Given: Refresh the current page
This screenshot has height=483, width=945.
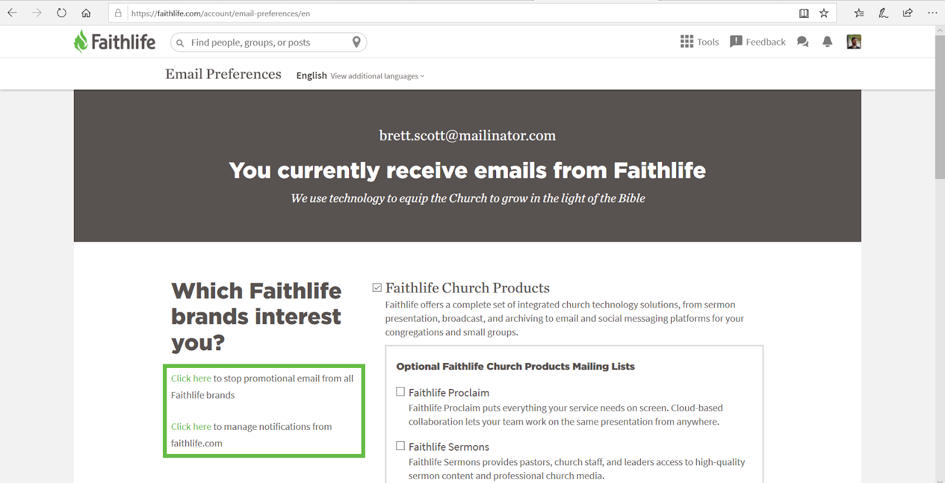Looking at the screenshot, I should click(x=61, y=13).
